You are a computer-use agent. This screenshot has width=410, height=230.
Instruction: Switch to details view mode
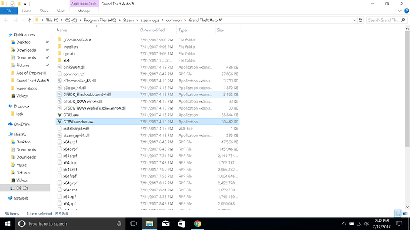point(398,213)
